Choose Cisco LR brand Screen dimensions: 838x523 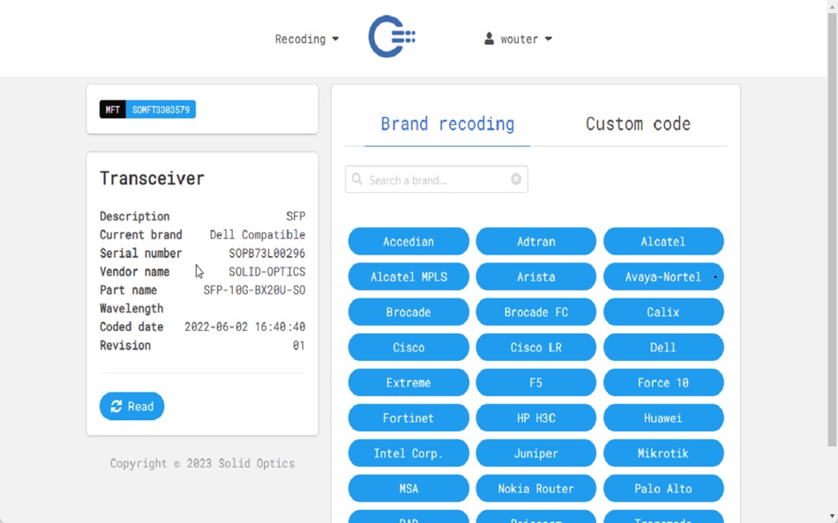(536, 348)
